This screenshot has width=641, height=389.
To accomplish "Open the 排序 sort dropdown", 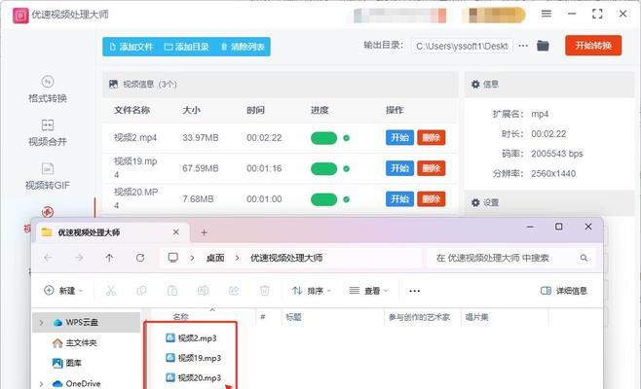I will point(312,291).
